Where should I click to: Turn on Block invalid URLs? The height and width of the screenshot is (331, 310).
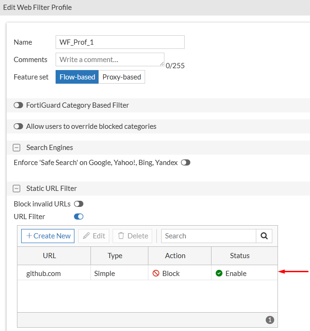point(79,204)
